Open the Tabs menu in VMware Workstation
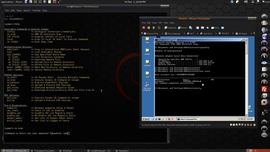270x152 pixels. tap(166, 23)
